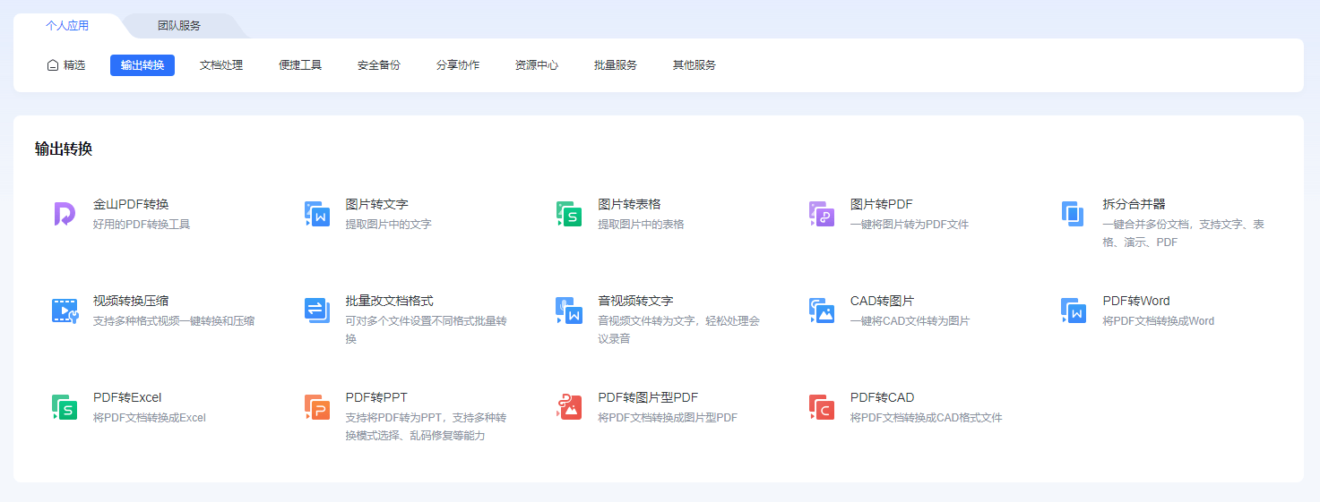Open the 批量服务 category

pyautogui.click(x=616, y=65)
